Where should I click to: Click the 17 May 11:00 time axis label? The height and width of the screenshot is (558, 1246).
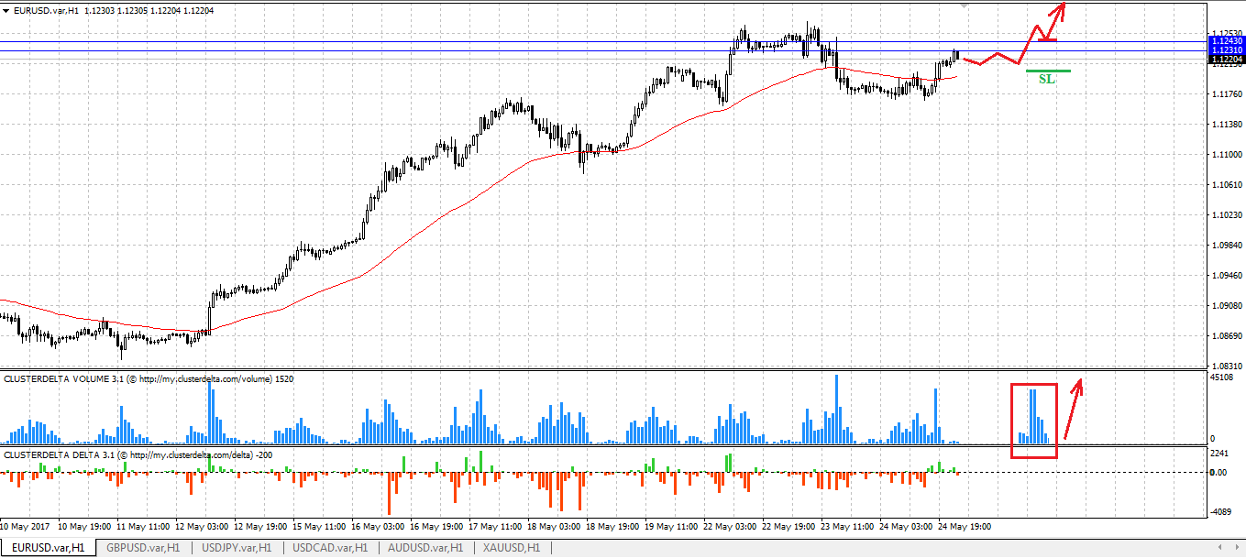[x=494, y=528]
